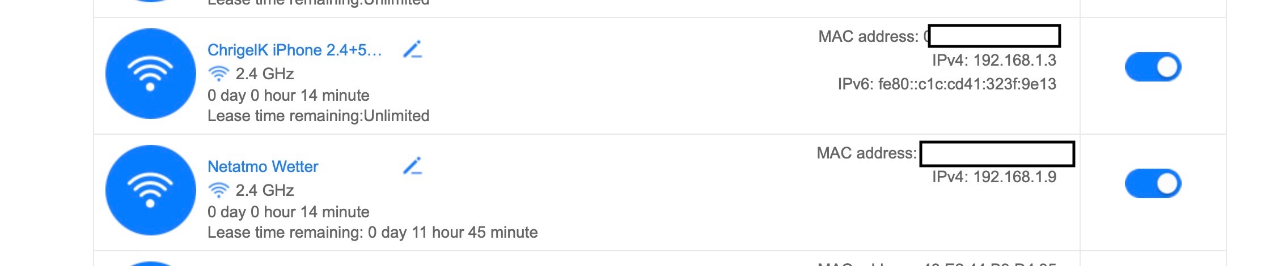1278x266 pixels.
Task: Open the ChrigelK iPhone 2.4+5… device link
Action: [294, 50]
